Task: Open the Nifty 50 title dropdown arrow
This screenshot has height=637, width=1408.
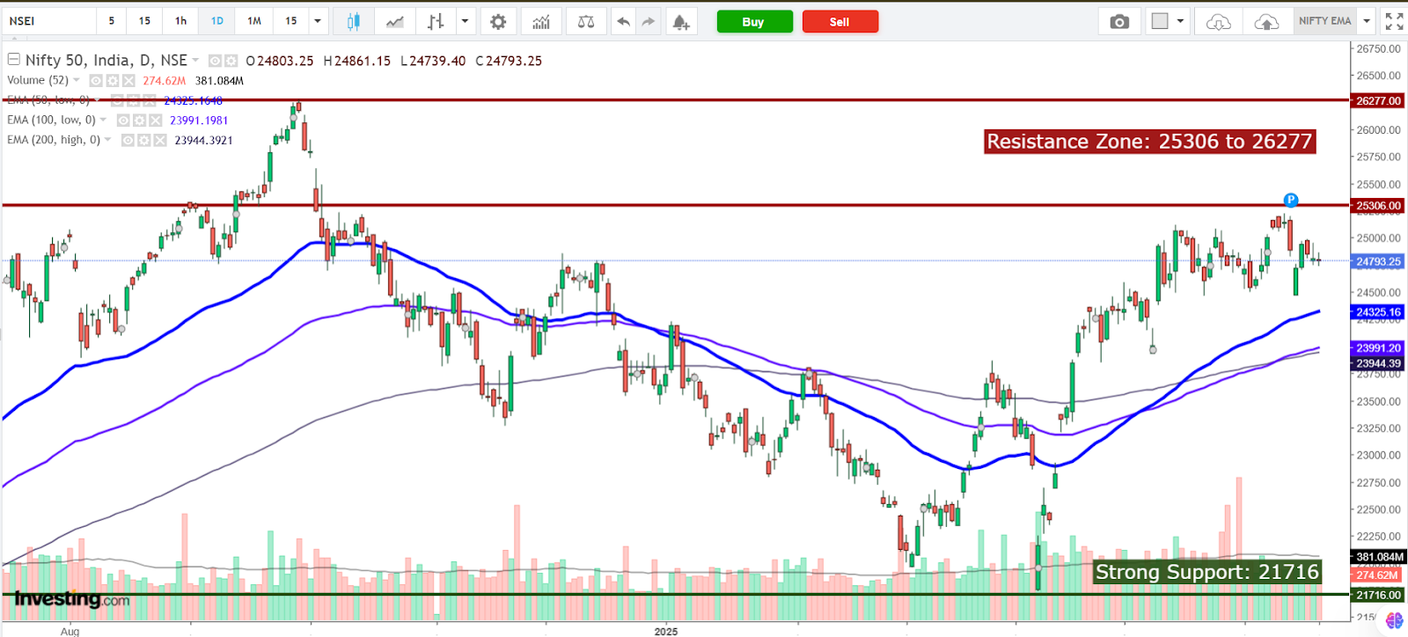Action: 196,61
